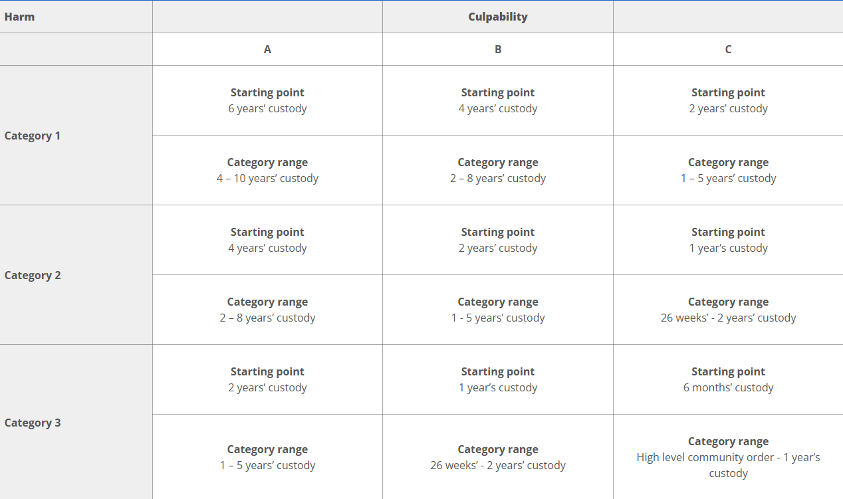This screenshot has height=499, width=843.
Task: Click the Culpability header cell
Action: (x=497, y=17)
